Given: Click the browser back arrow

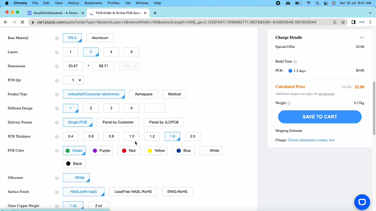Looking at the screenshot, I should [x=6, y=22].
